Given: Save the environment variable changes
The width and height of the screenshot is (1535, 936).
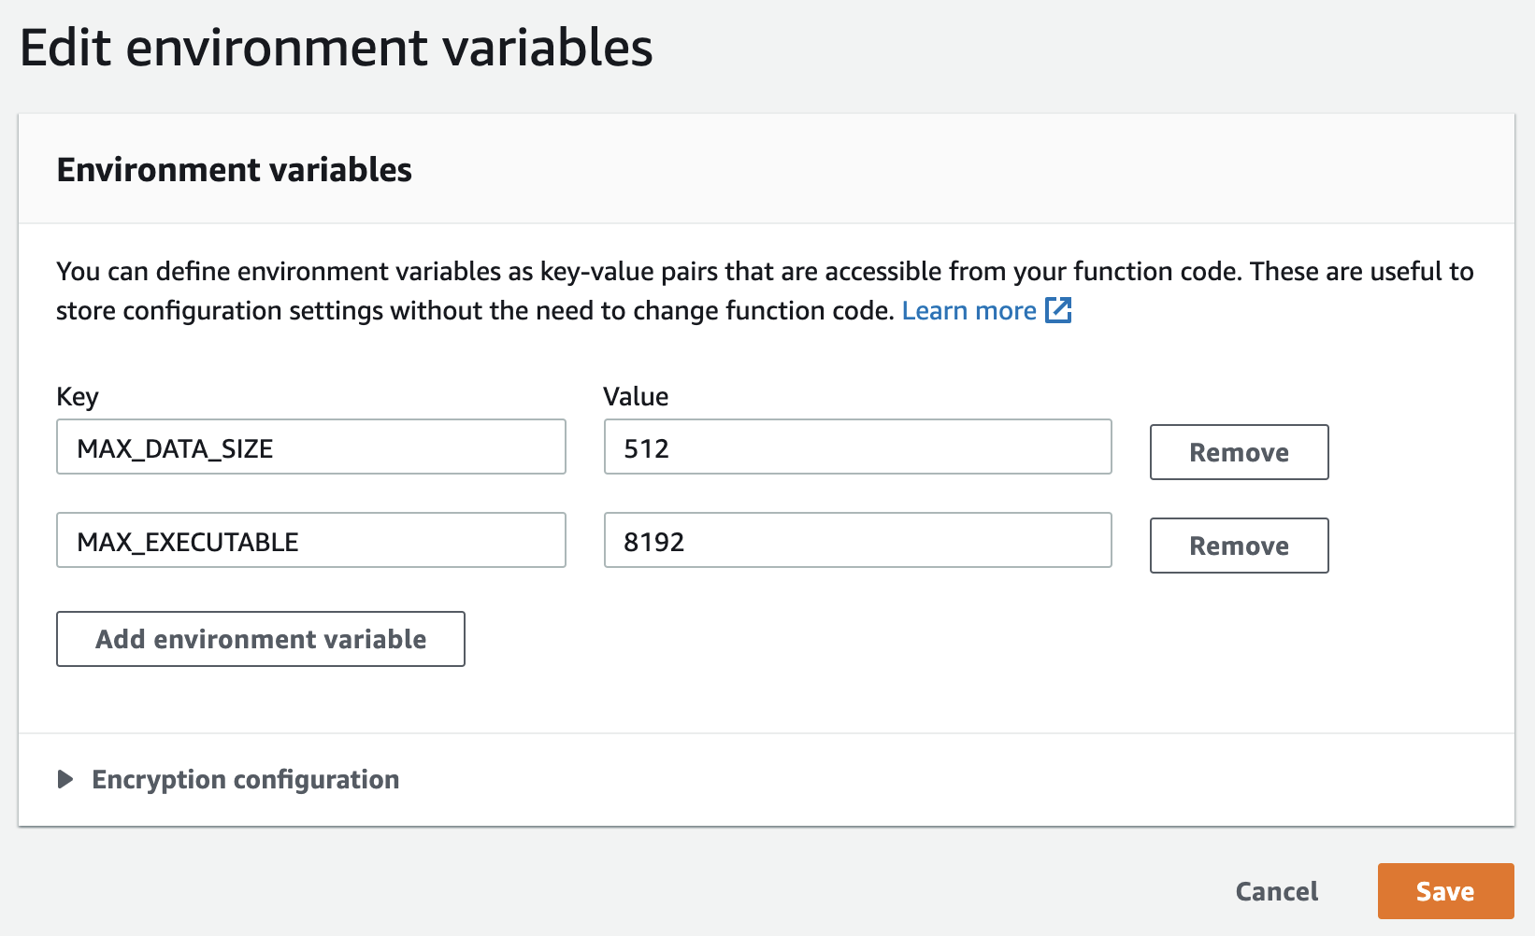Looking at the screenshot, I should (x=1445, y=891).
